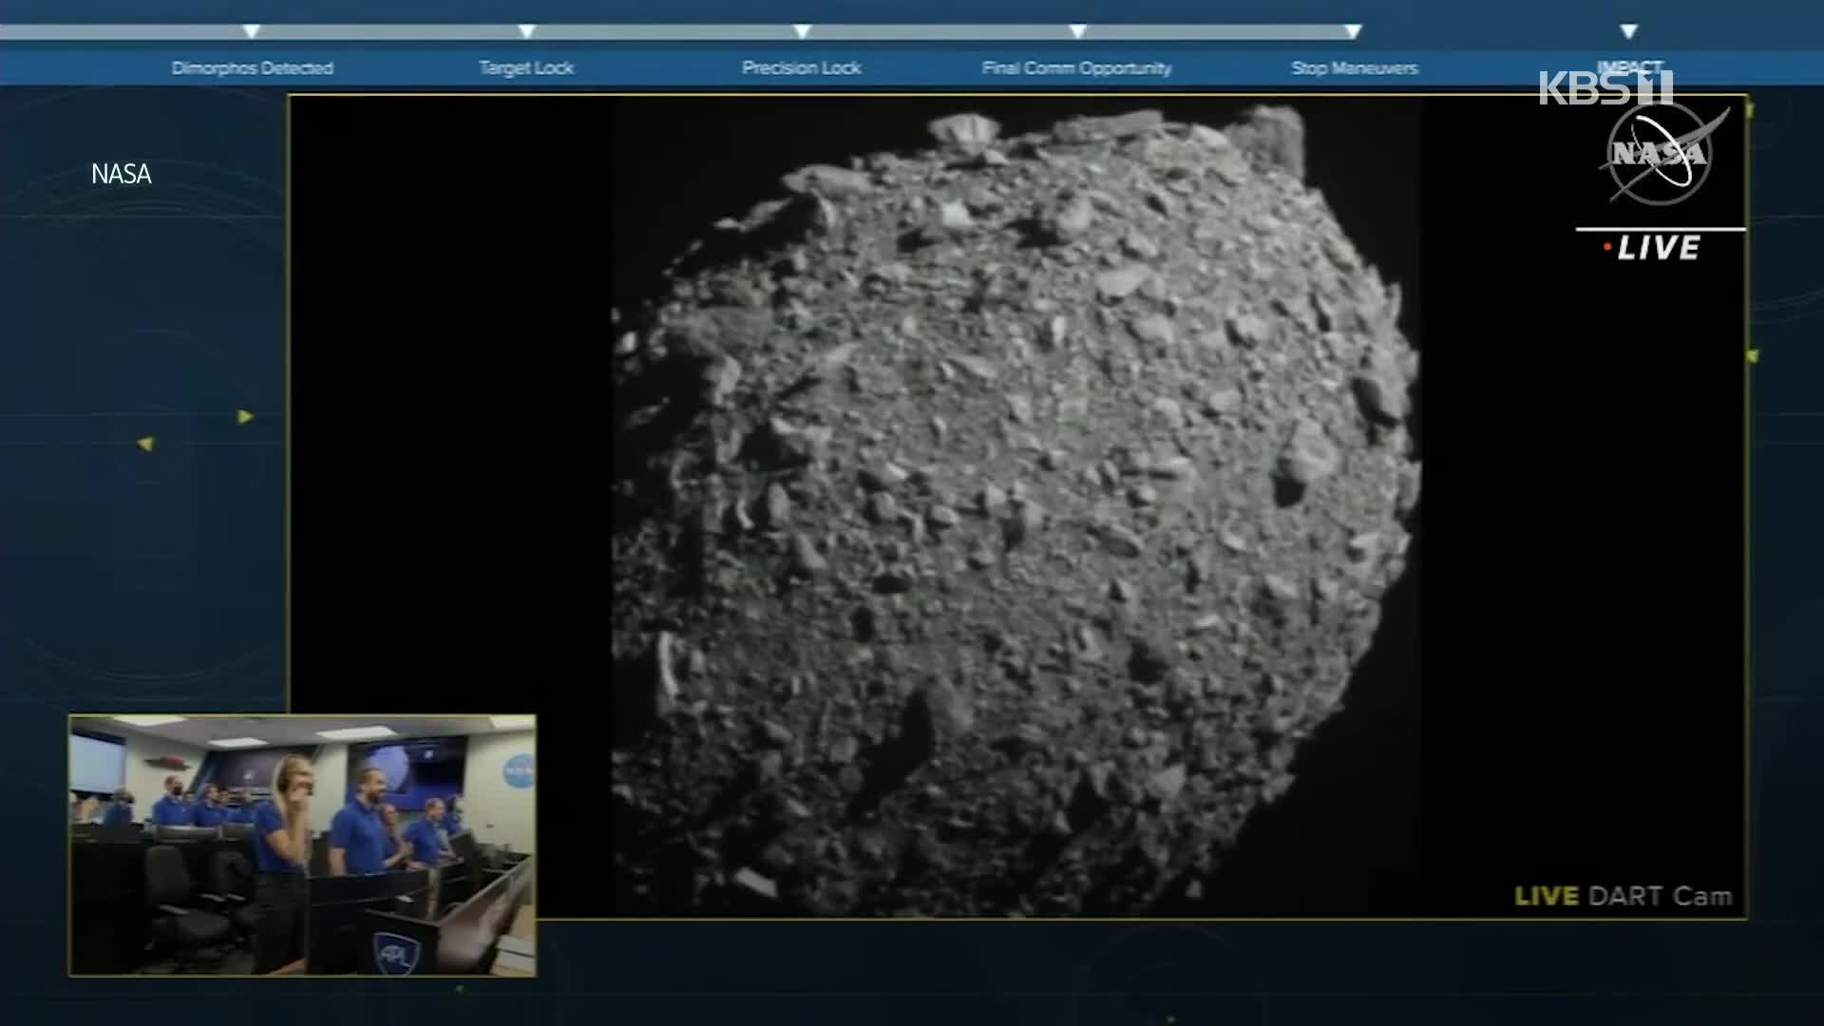The image size is (1824, 1026).
Task: Click the Dimorphos Detected timeline marker triangle
Action: coord(252,32)
